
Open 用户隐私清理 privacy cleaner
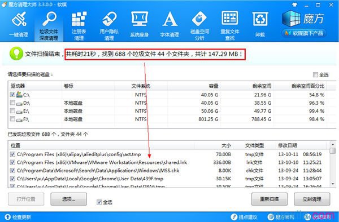tap(109, 26)
